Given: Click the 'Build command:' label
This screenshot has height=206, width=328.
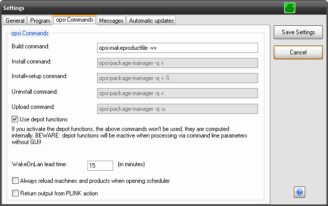Looking at the screenshot, I should [30, 46].
